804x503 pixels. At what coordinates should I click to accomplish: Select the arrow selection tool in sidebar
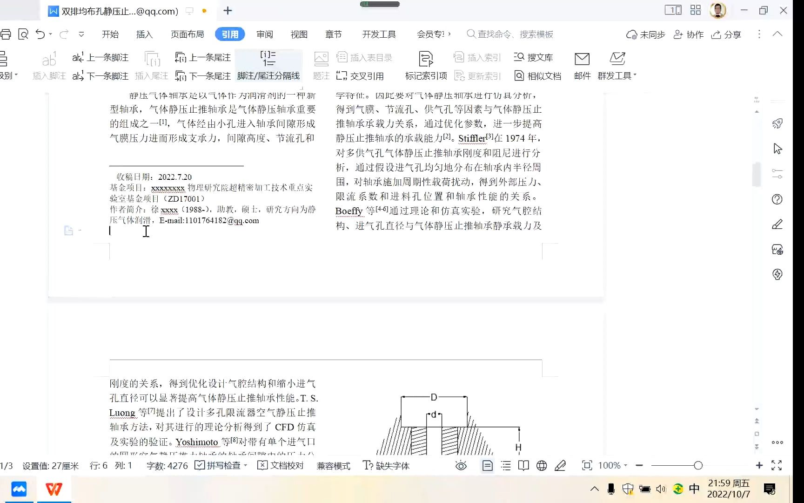(x=777, y=149)
